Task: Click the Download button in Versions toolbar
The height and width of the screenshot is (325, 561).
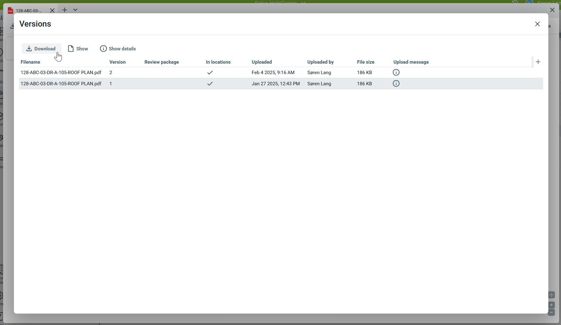Action: [41, 49]
